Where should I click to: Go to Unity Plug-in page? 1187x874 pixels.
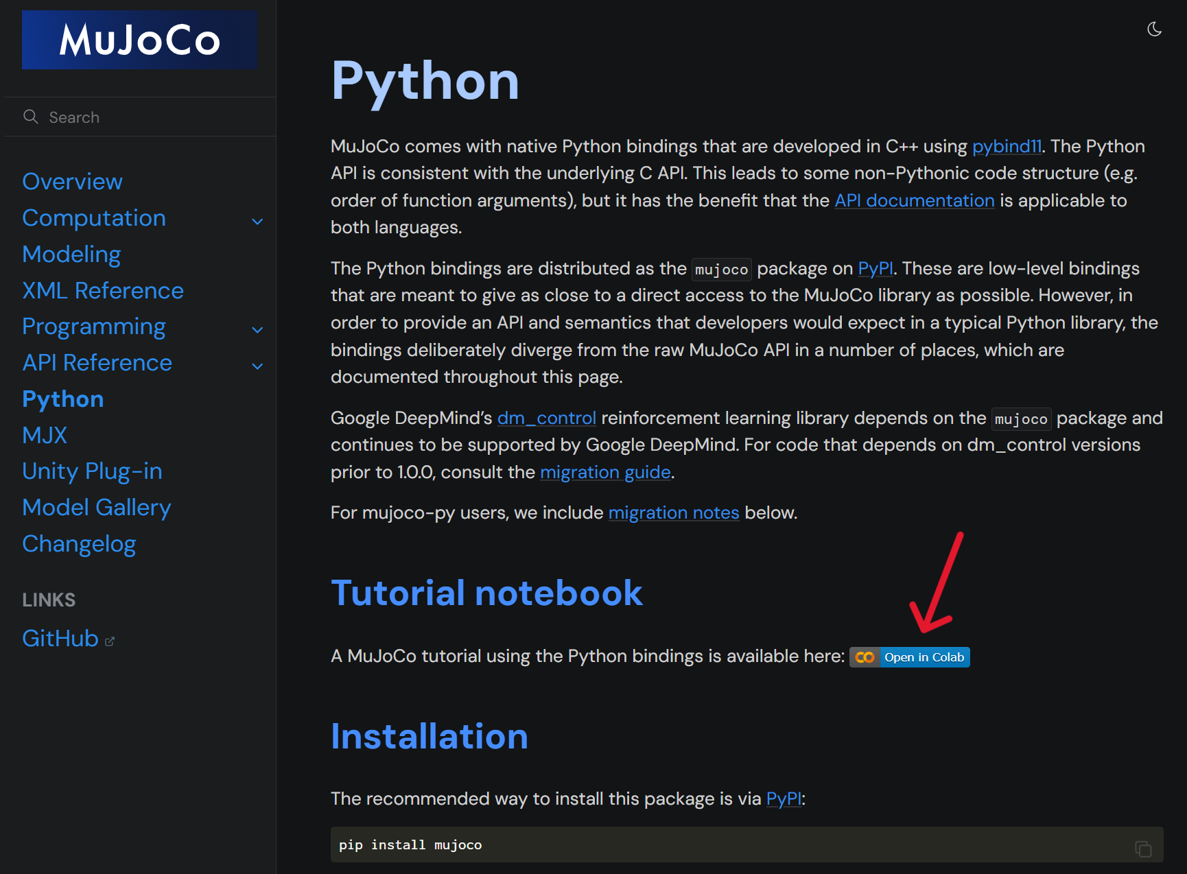(93, 471)
